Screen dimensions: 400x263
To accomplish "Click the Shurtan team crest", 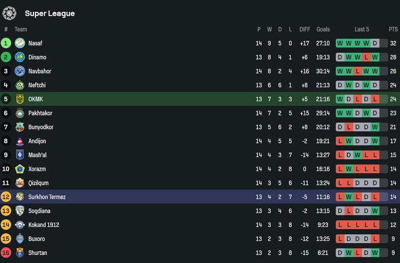I will click(x=20, y=253).
